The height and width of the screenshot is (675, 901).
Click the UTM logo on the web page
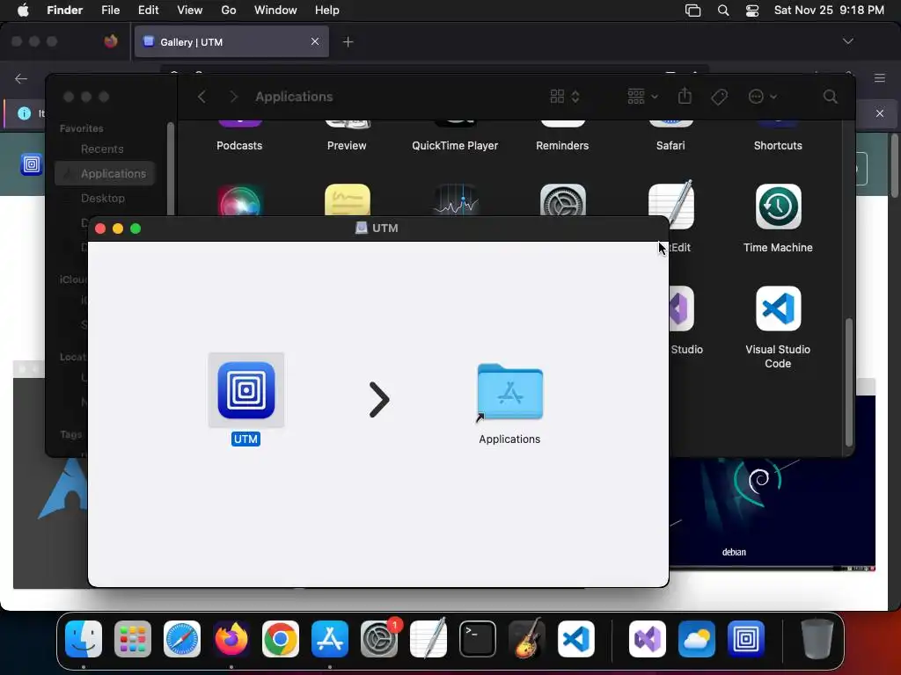tap(32, 164)
